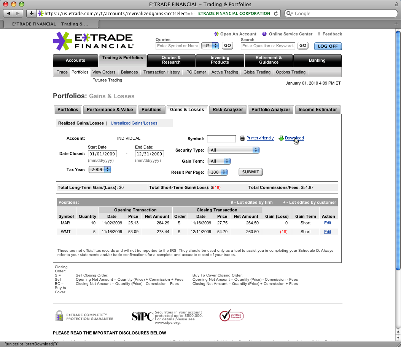
Task: Click the printer icon beside Printer-friendly
Action: pyautogui.click(x=242, y=138)
